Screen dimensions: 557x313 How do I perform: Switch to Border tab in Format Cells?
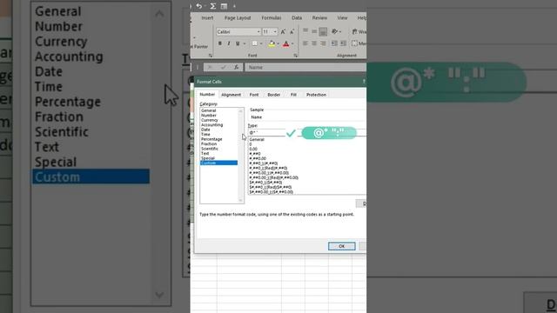pyautogui.click(x=274, y=95)
